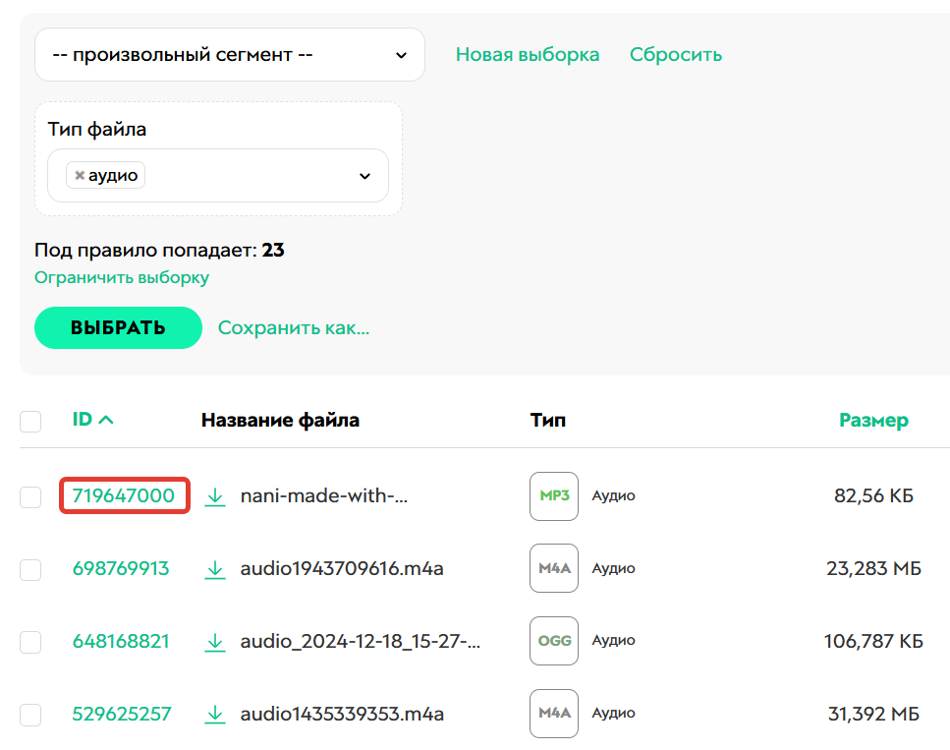This screenshot has width=950, height=750.
Task: Click size value 31,392 МБ
Action: coord(873,714)
